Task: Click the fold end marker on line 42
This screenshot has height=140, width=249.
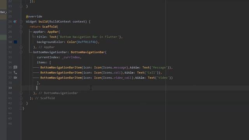Action: pos(21,103)
